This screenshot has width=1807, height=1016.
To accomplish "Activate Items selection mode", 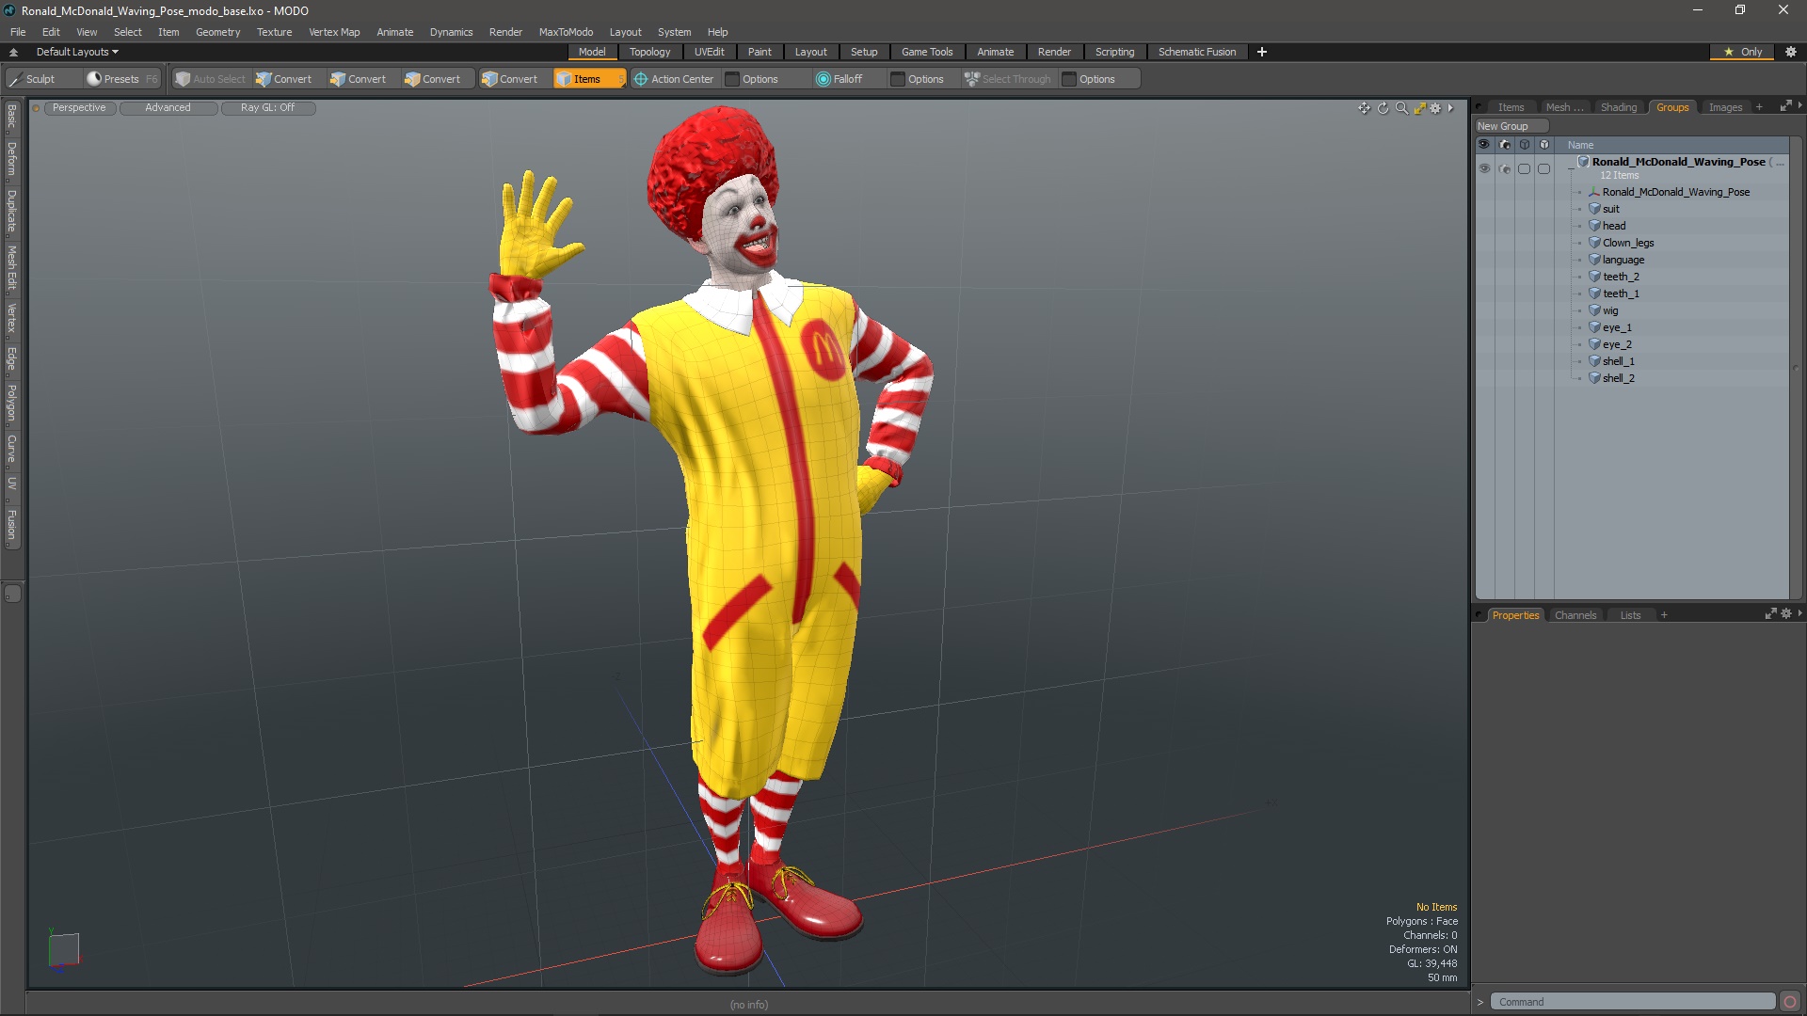I will pyautogui.click(x=589, y=79).
